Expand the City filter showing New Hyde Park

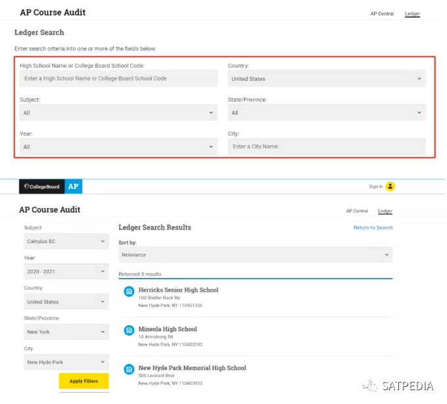click(x=66, y=362)
